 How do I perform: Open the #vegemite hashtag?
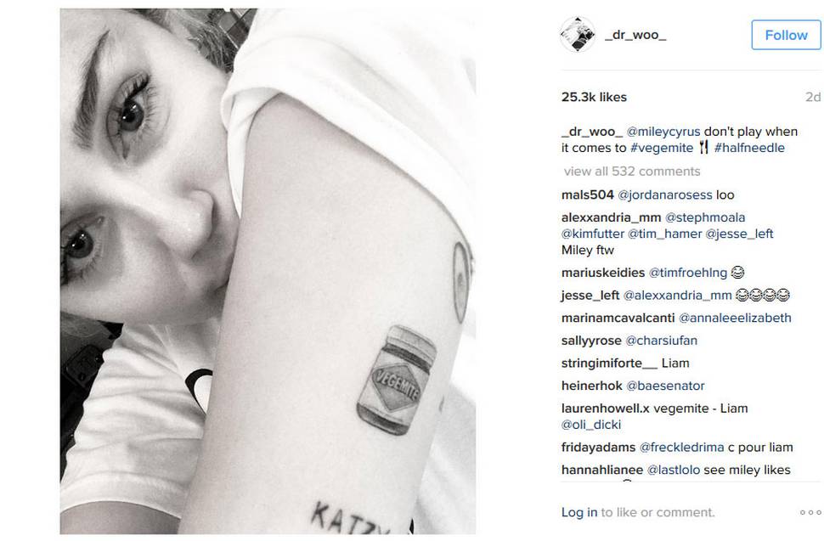coord(662,148)
